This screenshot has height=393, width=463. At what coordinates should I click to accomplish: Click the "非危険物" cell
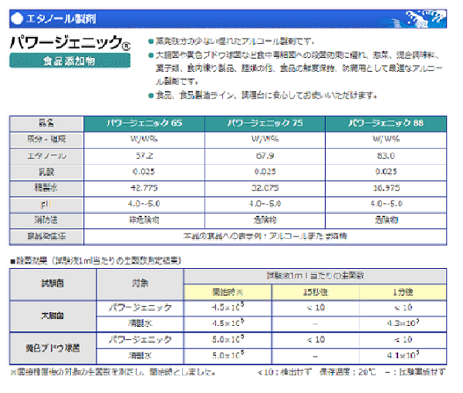pos(144,220)
